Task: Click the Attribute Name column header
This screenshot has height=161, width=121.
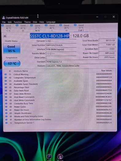Action: tap(21, 71)
